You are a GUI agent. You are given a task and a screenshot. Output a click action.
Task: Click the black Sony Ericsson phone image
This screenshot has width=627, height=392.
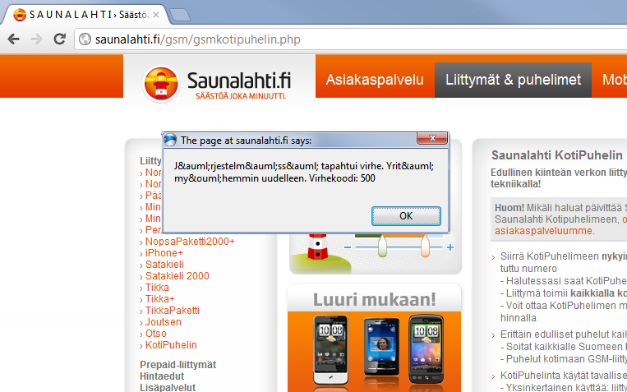[x=381, y=347]
